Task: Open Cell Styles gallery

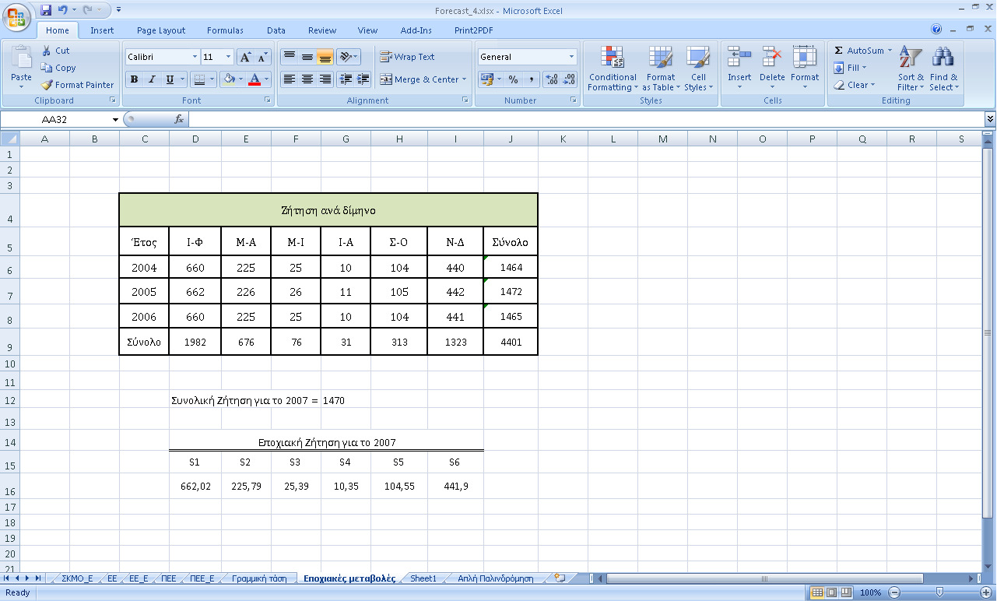Action: [698, 69]
